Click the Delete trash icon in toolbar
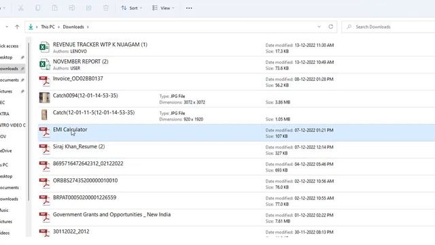The image size is (435, 245). 106,8
